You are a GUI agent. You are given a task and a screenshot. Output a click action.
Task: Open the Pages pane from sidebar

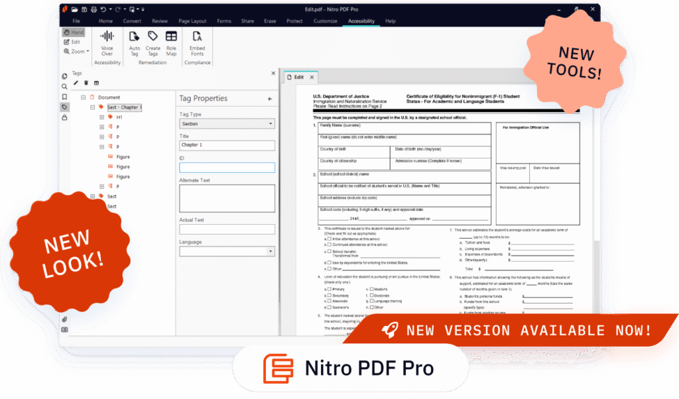tap(64, 76)
